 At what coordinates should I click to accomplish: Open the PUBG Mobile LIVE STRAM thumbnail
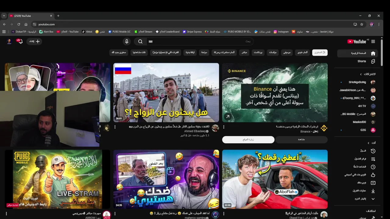tap(58, 179)
